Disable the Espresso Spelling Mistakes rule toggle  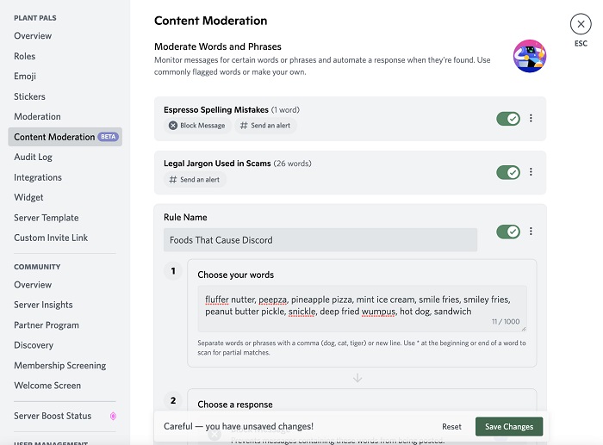(508, 119)
